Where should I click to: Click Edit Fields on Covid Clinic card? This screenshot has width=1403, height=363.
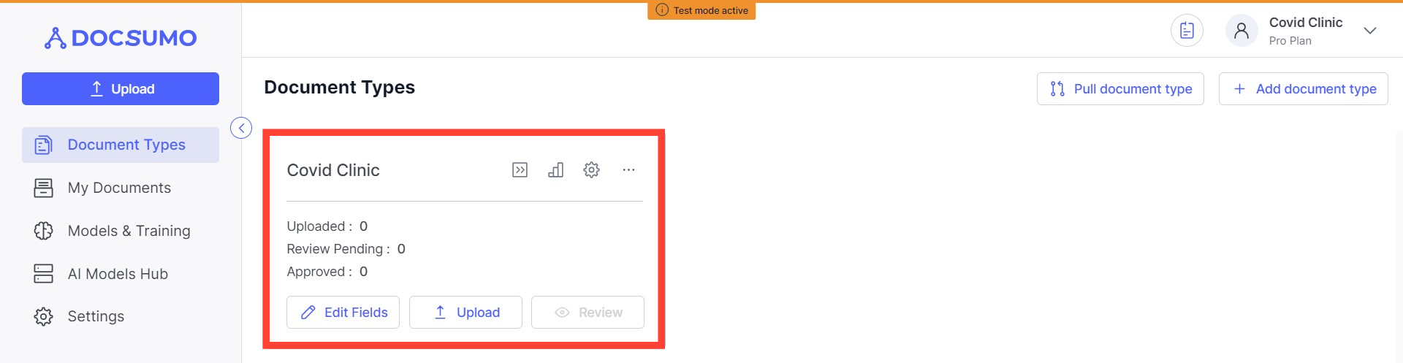[x=343, y=312]
